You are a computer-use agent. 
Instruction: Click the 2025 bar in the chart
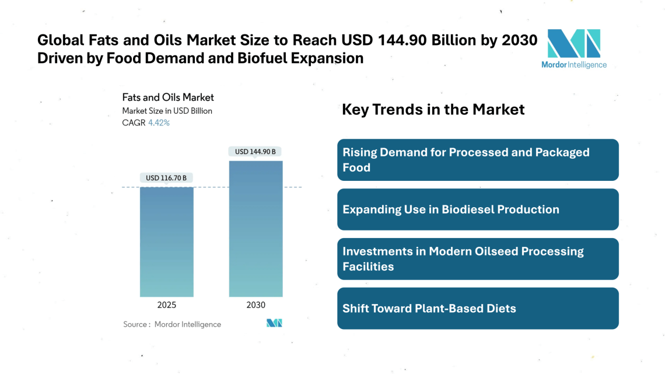pyautogui.click(x=167, y=245)
